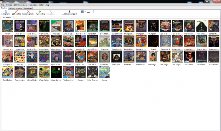
Task: Click the 'Planet's Ed...' profile label
Action: point(117,49)
